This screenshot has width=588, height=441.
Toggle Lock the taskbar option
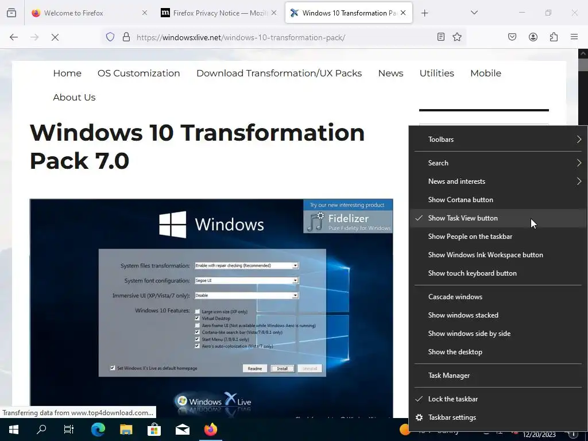click(498, 399)
